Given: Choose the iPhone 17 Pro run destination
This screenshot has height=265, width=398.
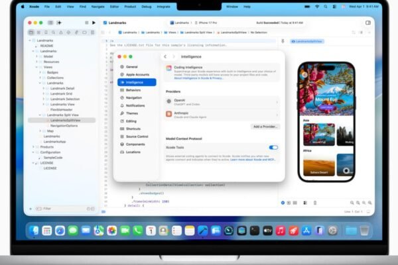Looking at the screenshot, I should [x=206, y=23].
